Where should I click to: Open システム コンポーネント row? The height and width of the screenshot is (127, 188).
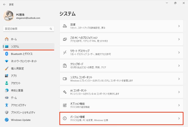click(121, 79)
